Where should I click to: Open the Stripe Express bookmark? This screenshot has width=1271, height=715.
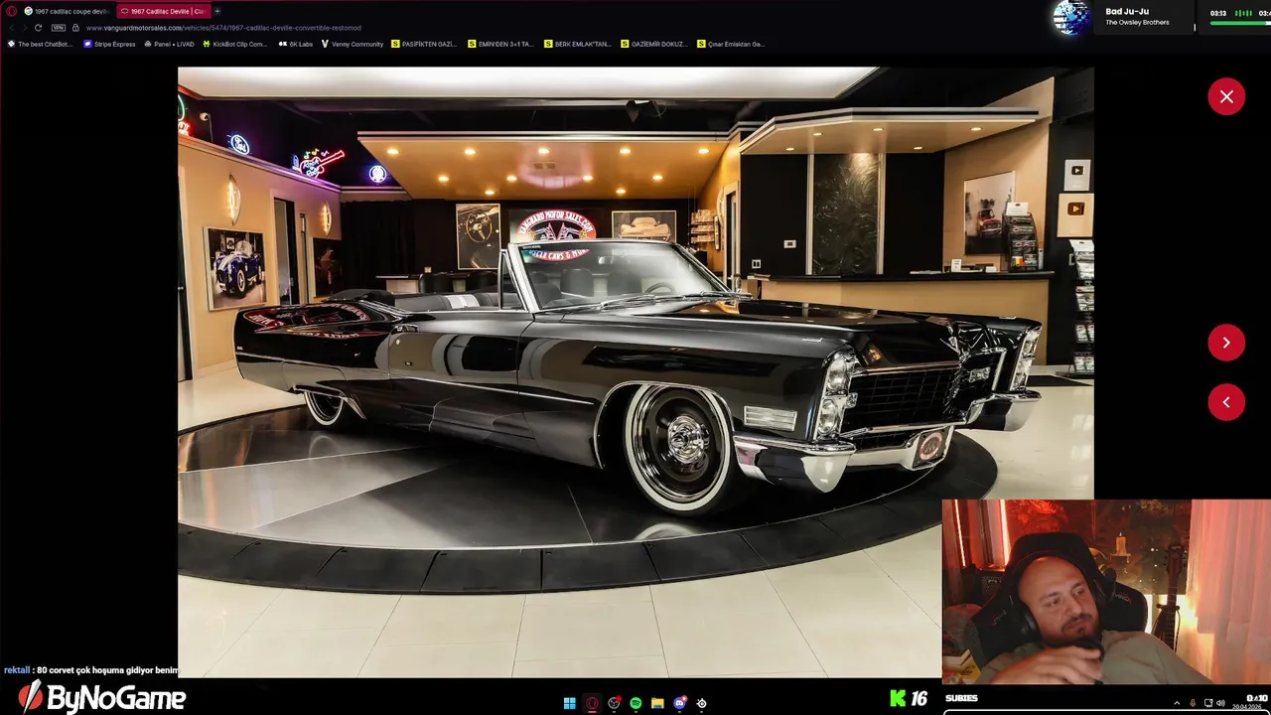[109, 44]
